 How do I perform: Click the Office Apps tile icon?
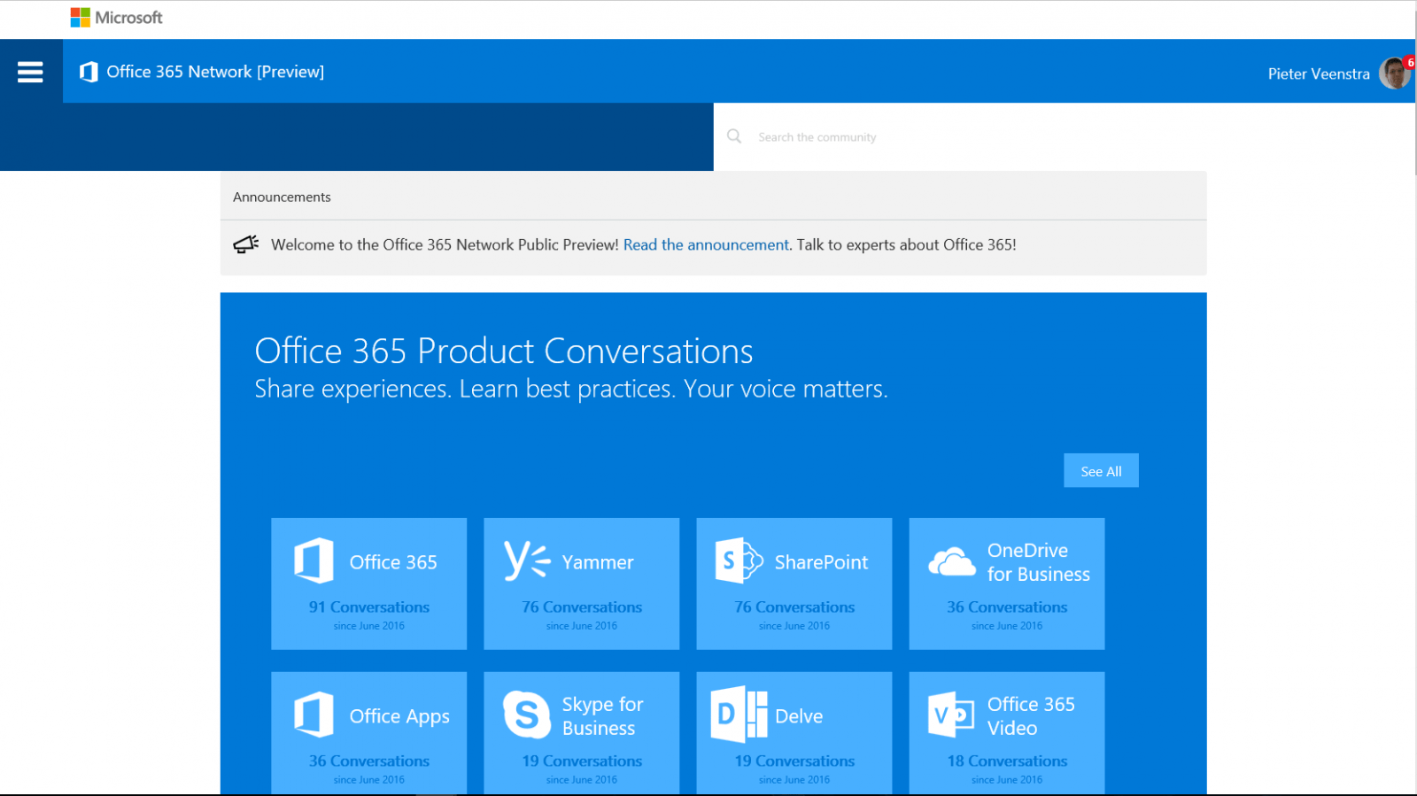coord(314,715)
